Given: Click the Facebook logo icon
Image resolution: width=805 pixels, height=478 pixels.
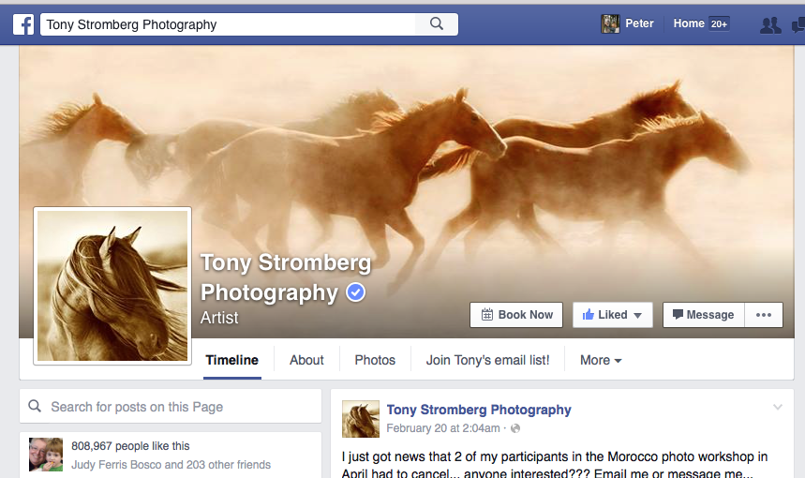Looking at the screenshot, I should click(23, 24).
